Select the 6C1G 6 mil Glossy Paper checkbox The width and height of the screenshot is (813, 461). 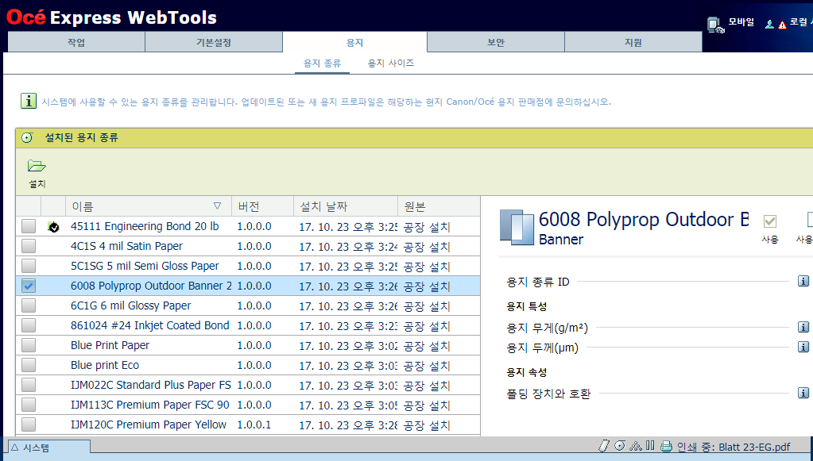[29, 305]
